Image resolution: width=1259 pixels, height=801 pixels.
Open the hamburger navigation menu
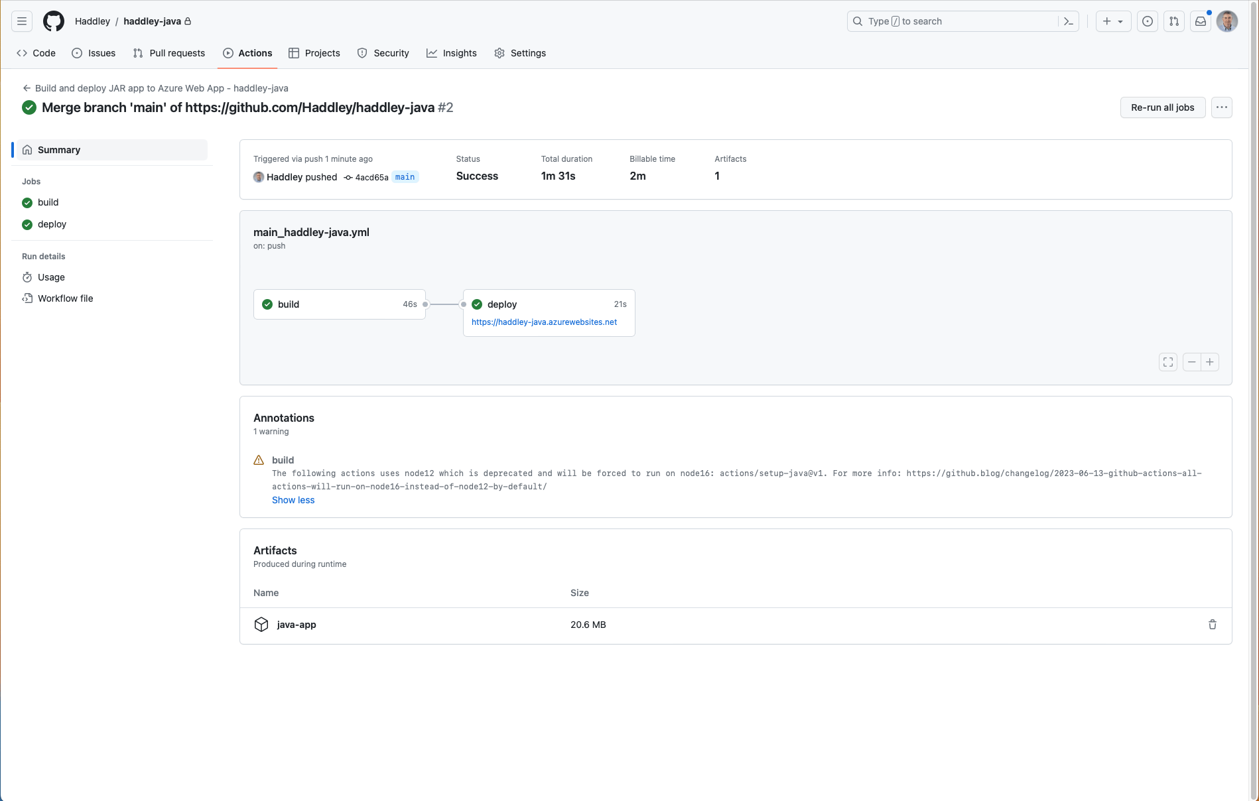pyautogui.click(x=22, y=21)
